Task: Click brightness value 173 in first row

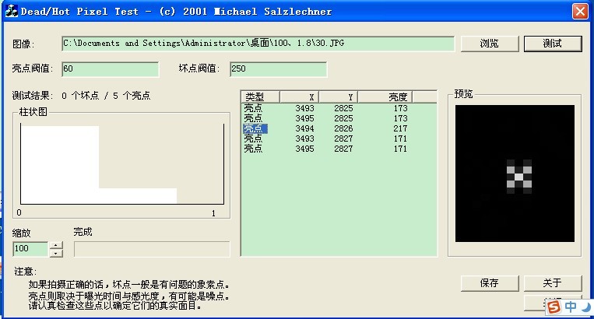Action: 400,108
